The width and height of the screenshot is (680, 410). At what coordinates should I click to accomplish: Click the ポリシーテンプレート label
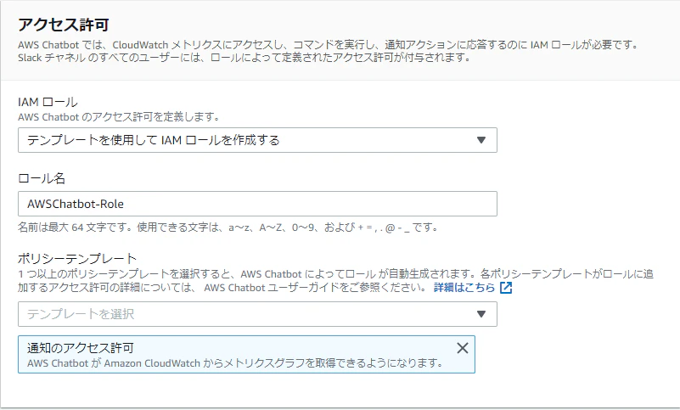(x=77, y=259)
